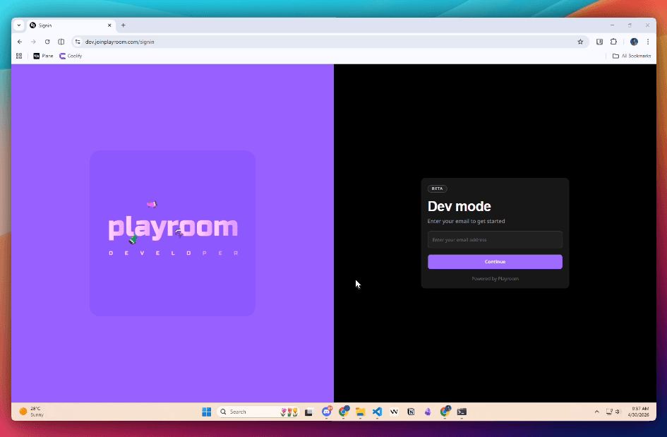
Task: Open the Sunny weather widget
Action: tap(32, 412)
